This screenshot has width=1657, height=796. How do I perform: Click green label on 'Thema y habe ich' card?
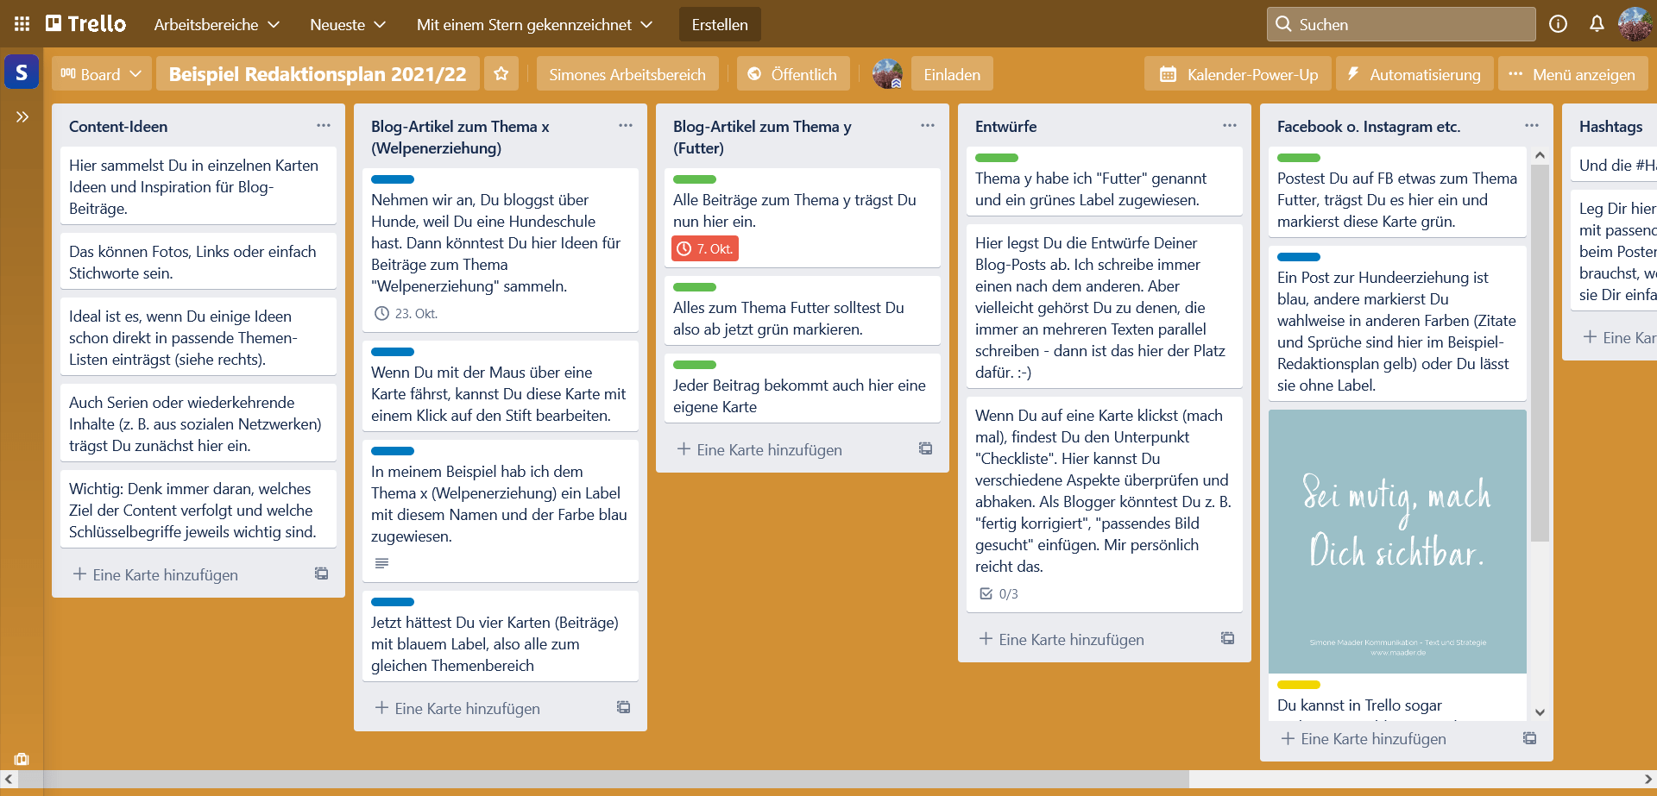(x=997, y=158)
